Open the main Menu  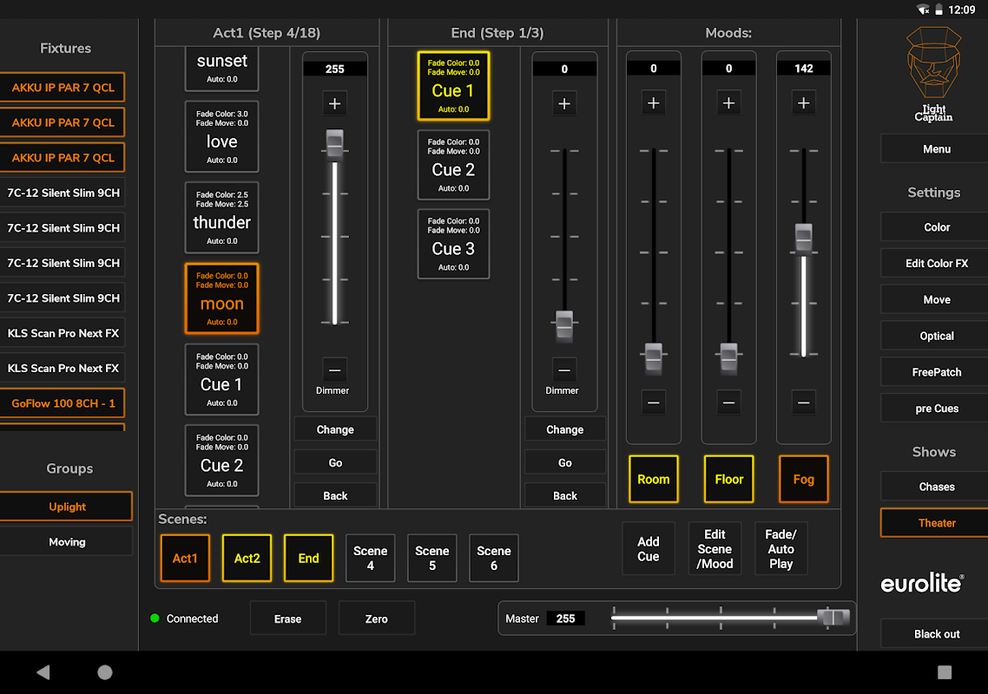click(x=936, y=149)
